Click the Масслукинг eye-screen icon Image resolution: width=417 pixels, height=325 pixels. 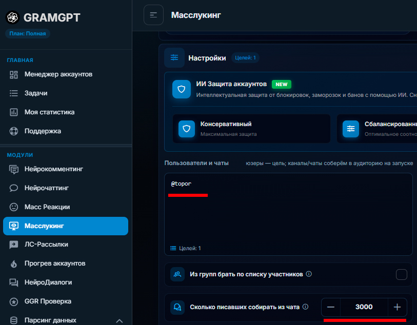pyautogui.click(x=13, y=226)
